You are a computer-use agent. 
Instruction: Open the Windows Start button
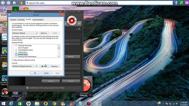point(3,103)
